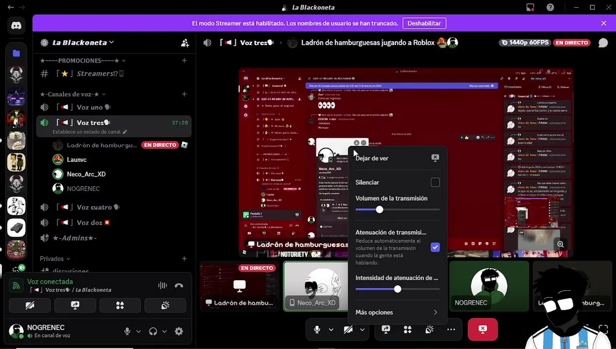Image resolution: width=616 pixels, height=349 pixels.
Task: Toggle microphone in bottom call controls
Action: coord(317,330)
